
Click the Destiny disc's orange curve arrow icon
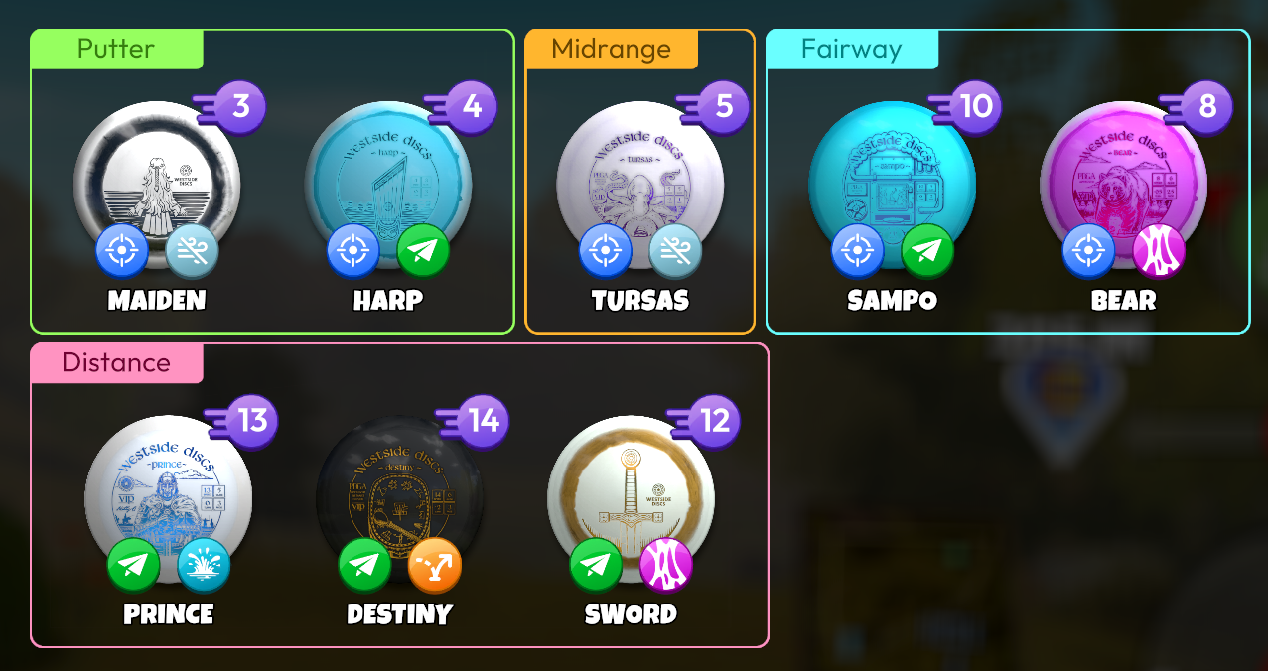[435, 564]
